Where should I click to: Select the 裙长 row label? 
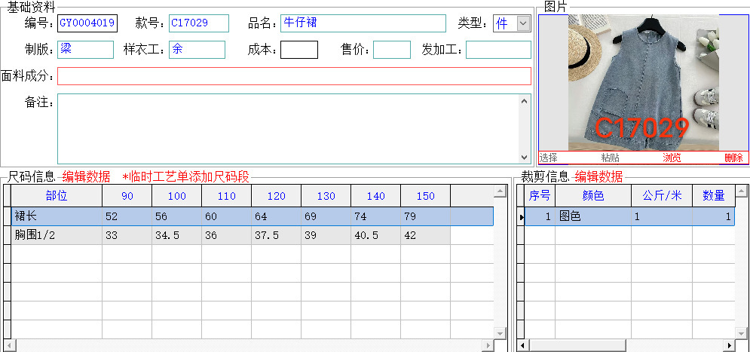click(x=57, y=216)
